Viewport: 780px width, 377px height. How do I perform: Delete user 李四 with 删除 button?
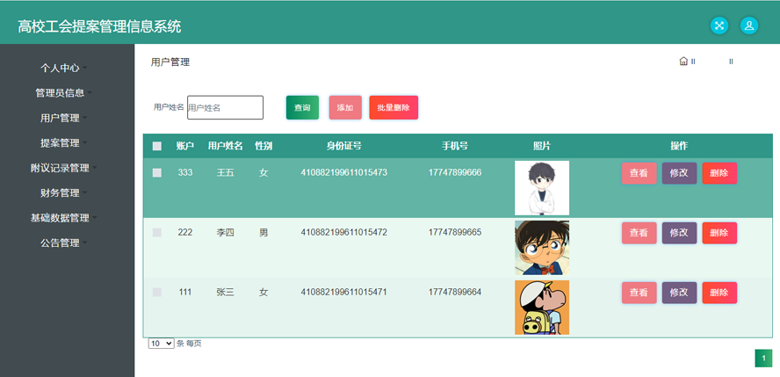(719, 233)
